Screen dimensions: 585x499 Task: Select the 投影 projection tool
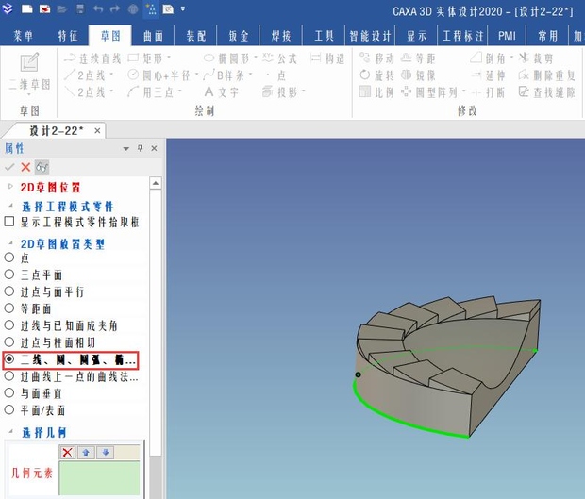280,91
